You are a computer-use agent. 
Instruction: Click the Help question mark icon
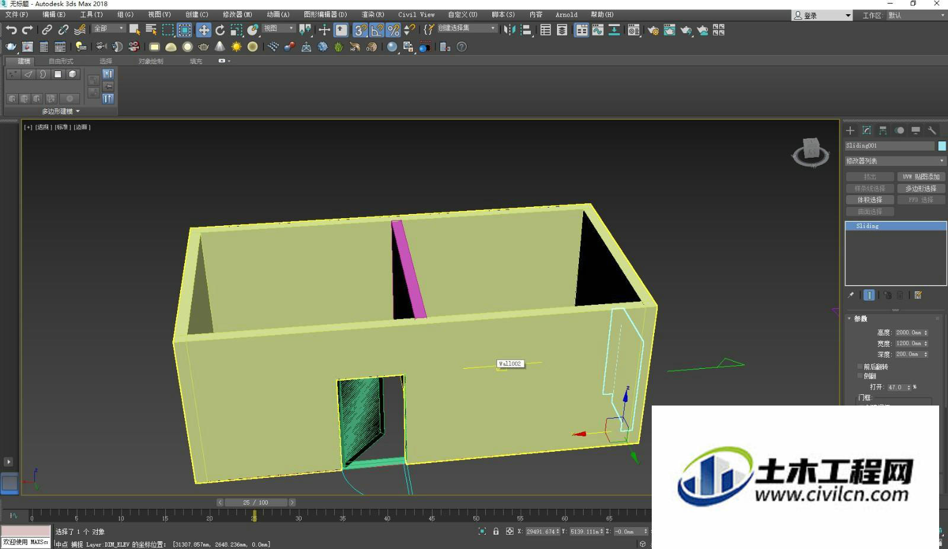click(x=462, y=46)
